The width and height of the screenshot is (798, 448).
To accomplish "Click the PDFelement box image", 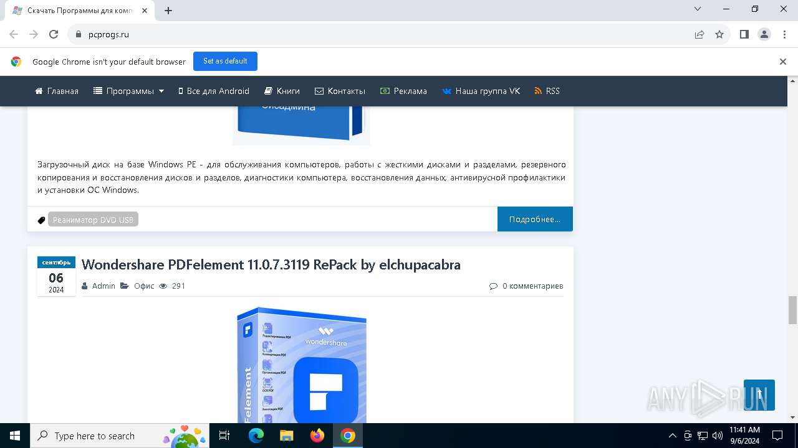I will (302, 365).
